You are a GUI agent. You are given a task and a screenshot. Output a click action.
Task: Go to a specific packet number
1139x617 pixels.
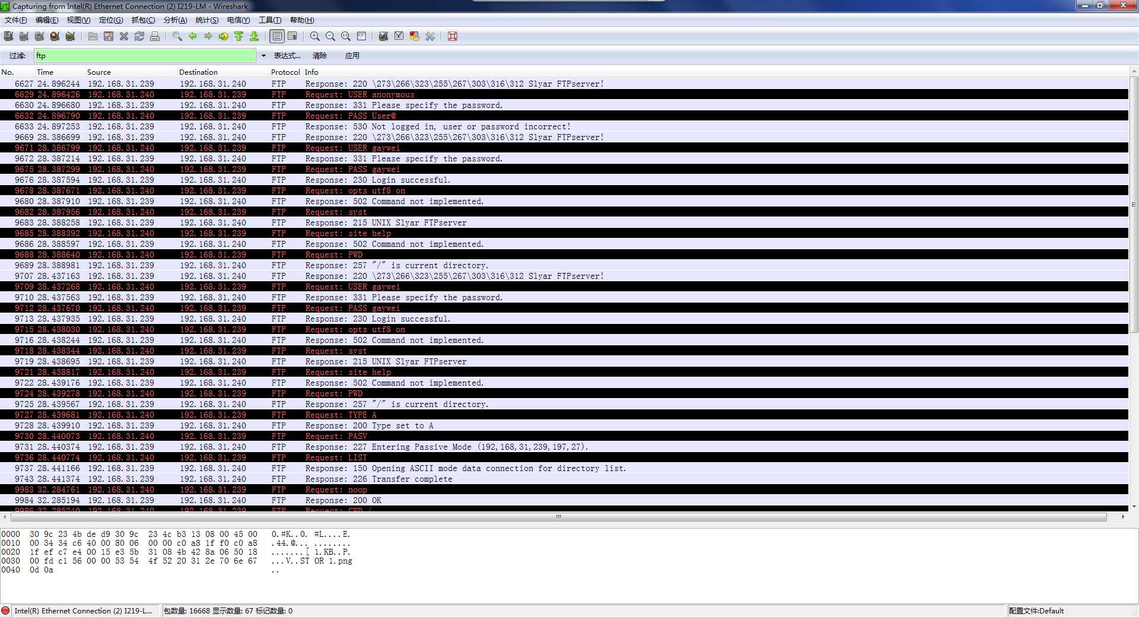click(224, 36)
